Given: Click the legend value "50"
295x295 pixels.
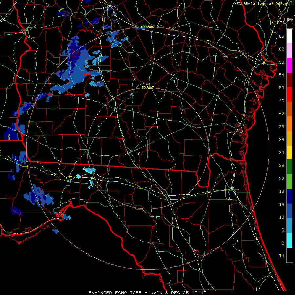Looking at the screenshot, I should [282, 88].
